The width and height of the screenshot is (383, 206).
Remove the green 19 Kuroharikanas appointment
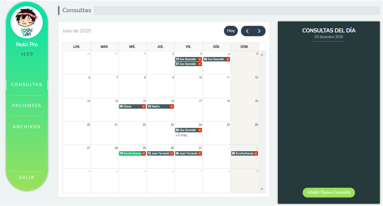point(144,153)
